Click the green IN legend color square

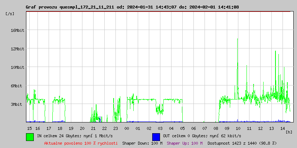(x=30, y=137)
